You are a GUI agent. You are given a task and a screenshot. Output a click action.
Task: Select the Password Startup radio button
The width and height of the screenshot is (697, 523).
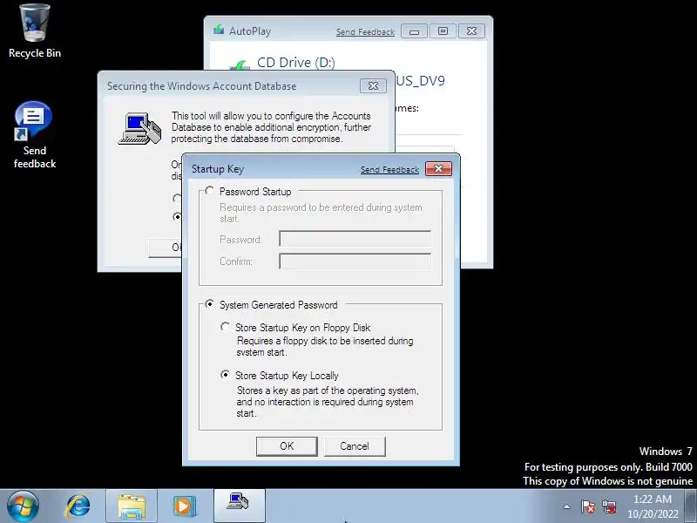(x=209, y=191)
